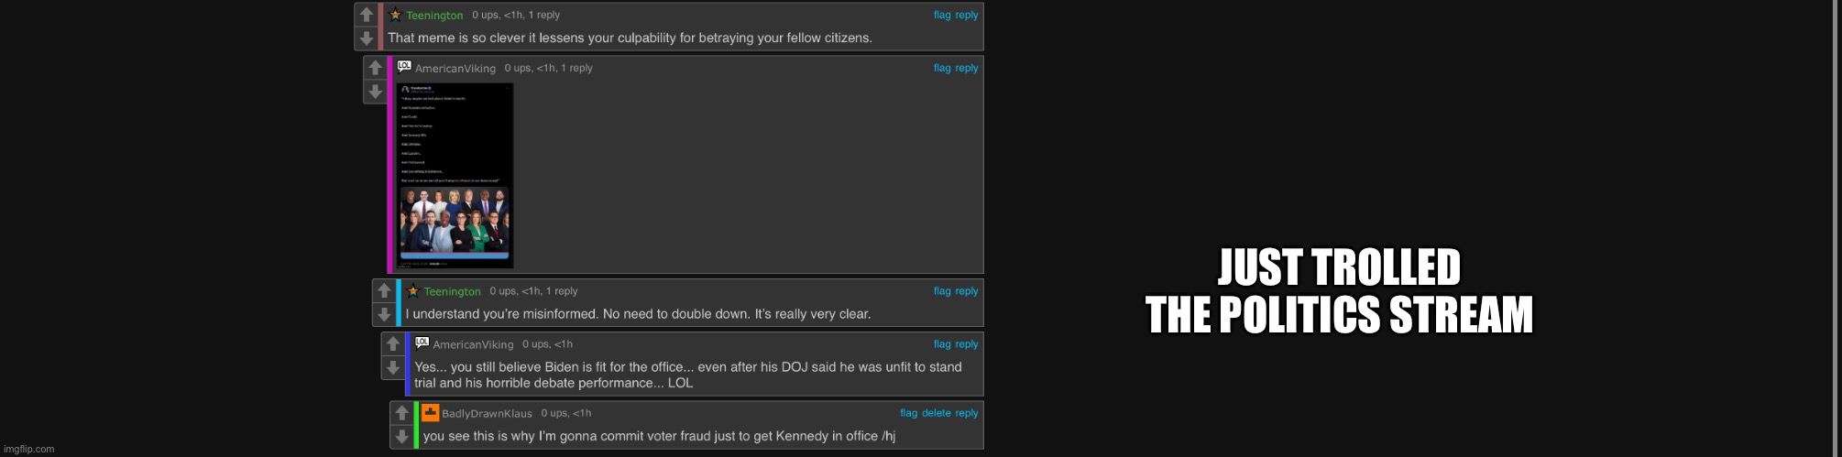Click BadlyDrawnKlaus's orange avatar icon
This screenshot has height=457, width=1842.
[431, 413]
